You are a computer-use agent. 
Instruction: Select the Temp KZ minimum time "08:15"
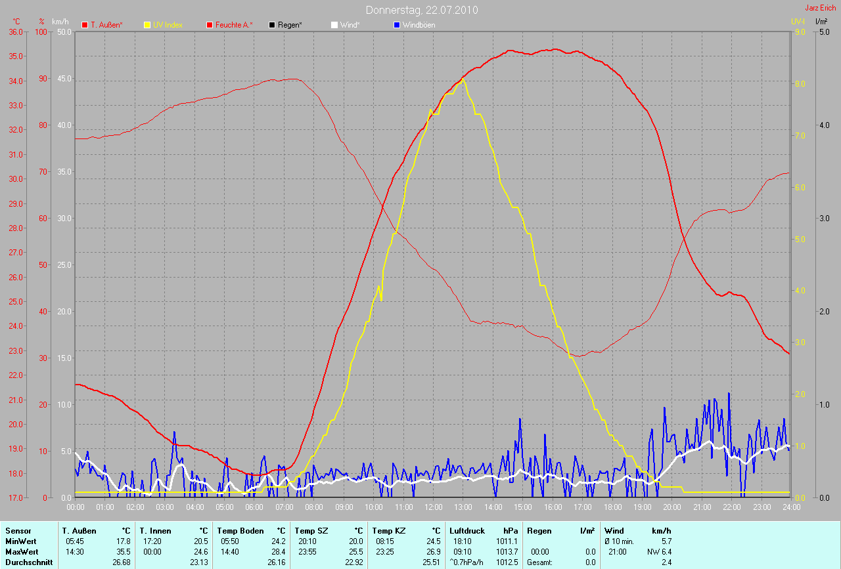coord(386,541)
